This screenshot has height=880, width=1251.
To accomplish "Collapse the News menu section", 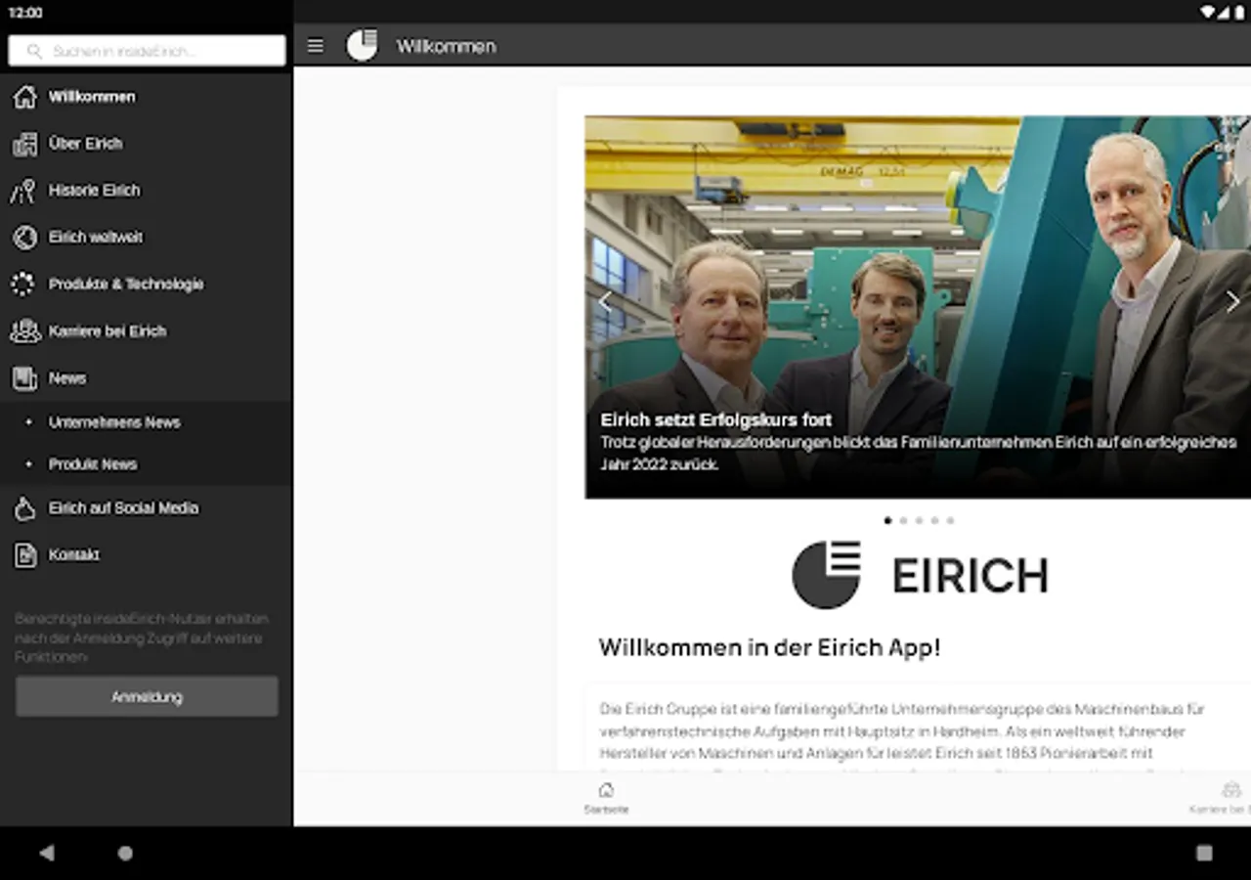I will coord(147,378).
